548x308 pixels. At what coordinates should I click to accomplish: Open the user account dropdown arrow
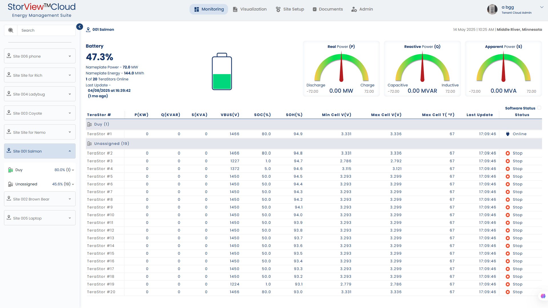click(541, 7)
